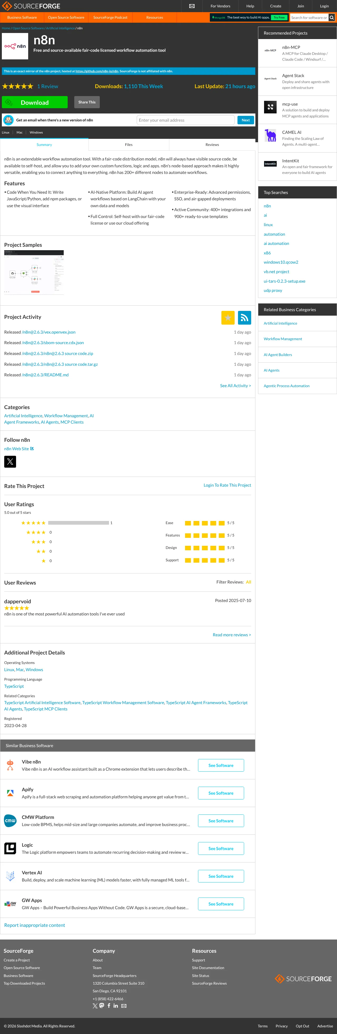Click the green Download button

35,102
